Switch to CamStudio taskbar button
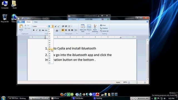 click(82, 98)
